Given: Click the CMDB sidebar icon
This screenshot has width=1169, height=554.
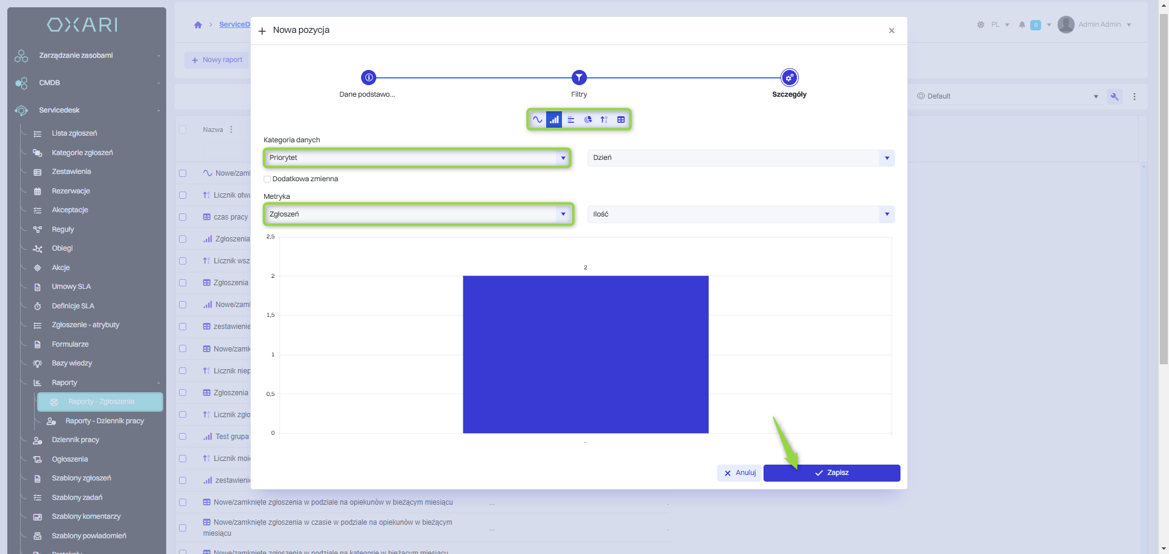Looking at the screenshot, I should [21, 83].
